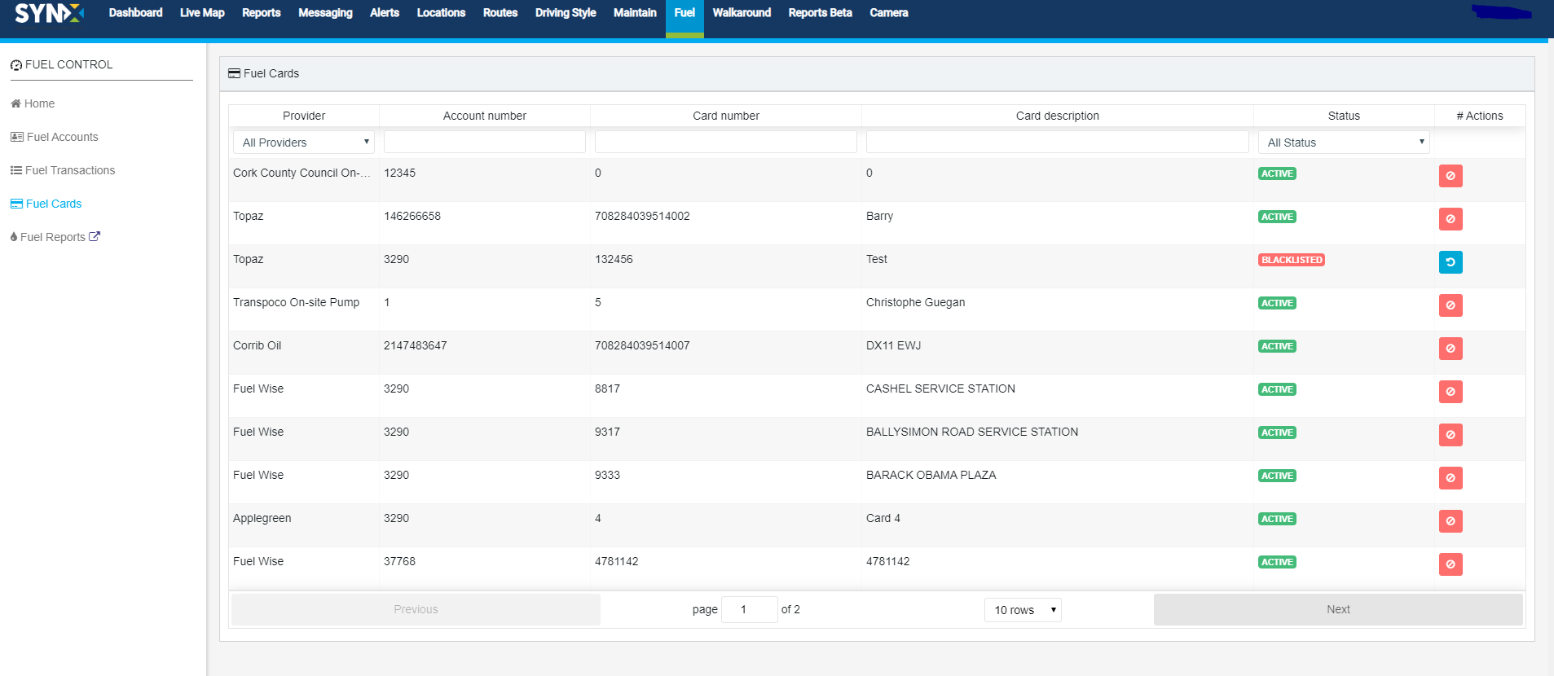Open Fuel Reports external link
The height and width of the screenshot is (676, 1554).
pyautogui.click(x=55, y=237)
